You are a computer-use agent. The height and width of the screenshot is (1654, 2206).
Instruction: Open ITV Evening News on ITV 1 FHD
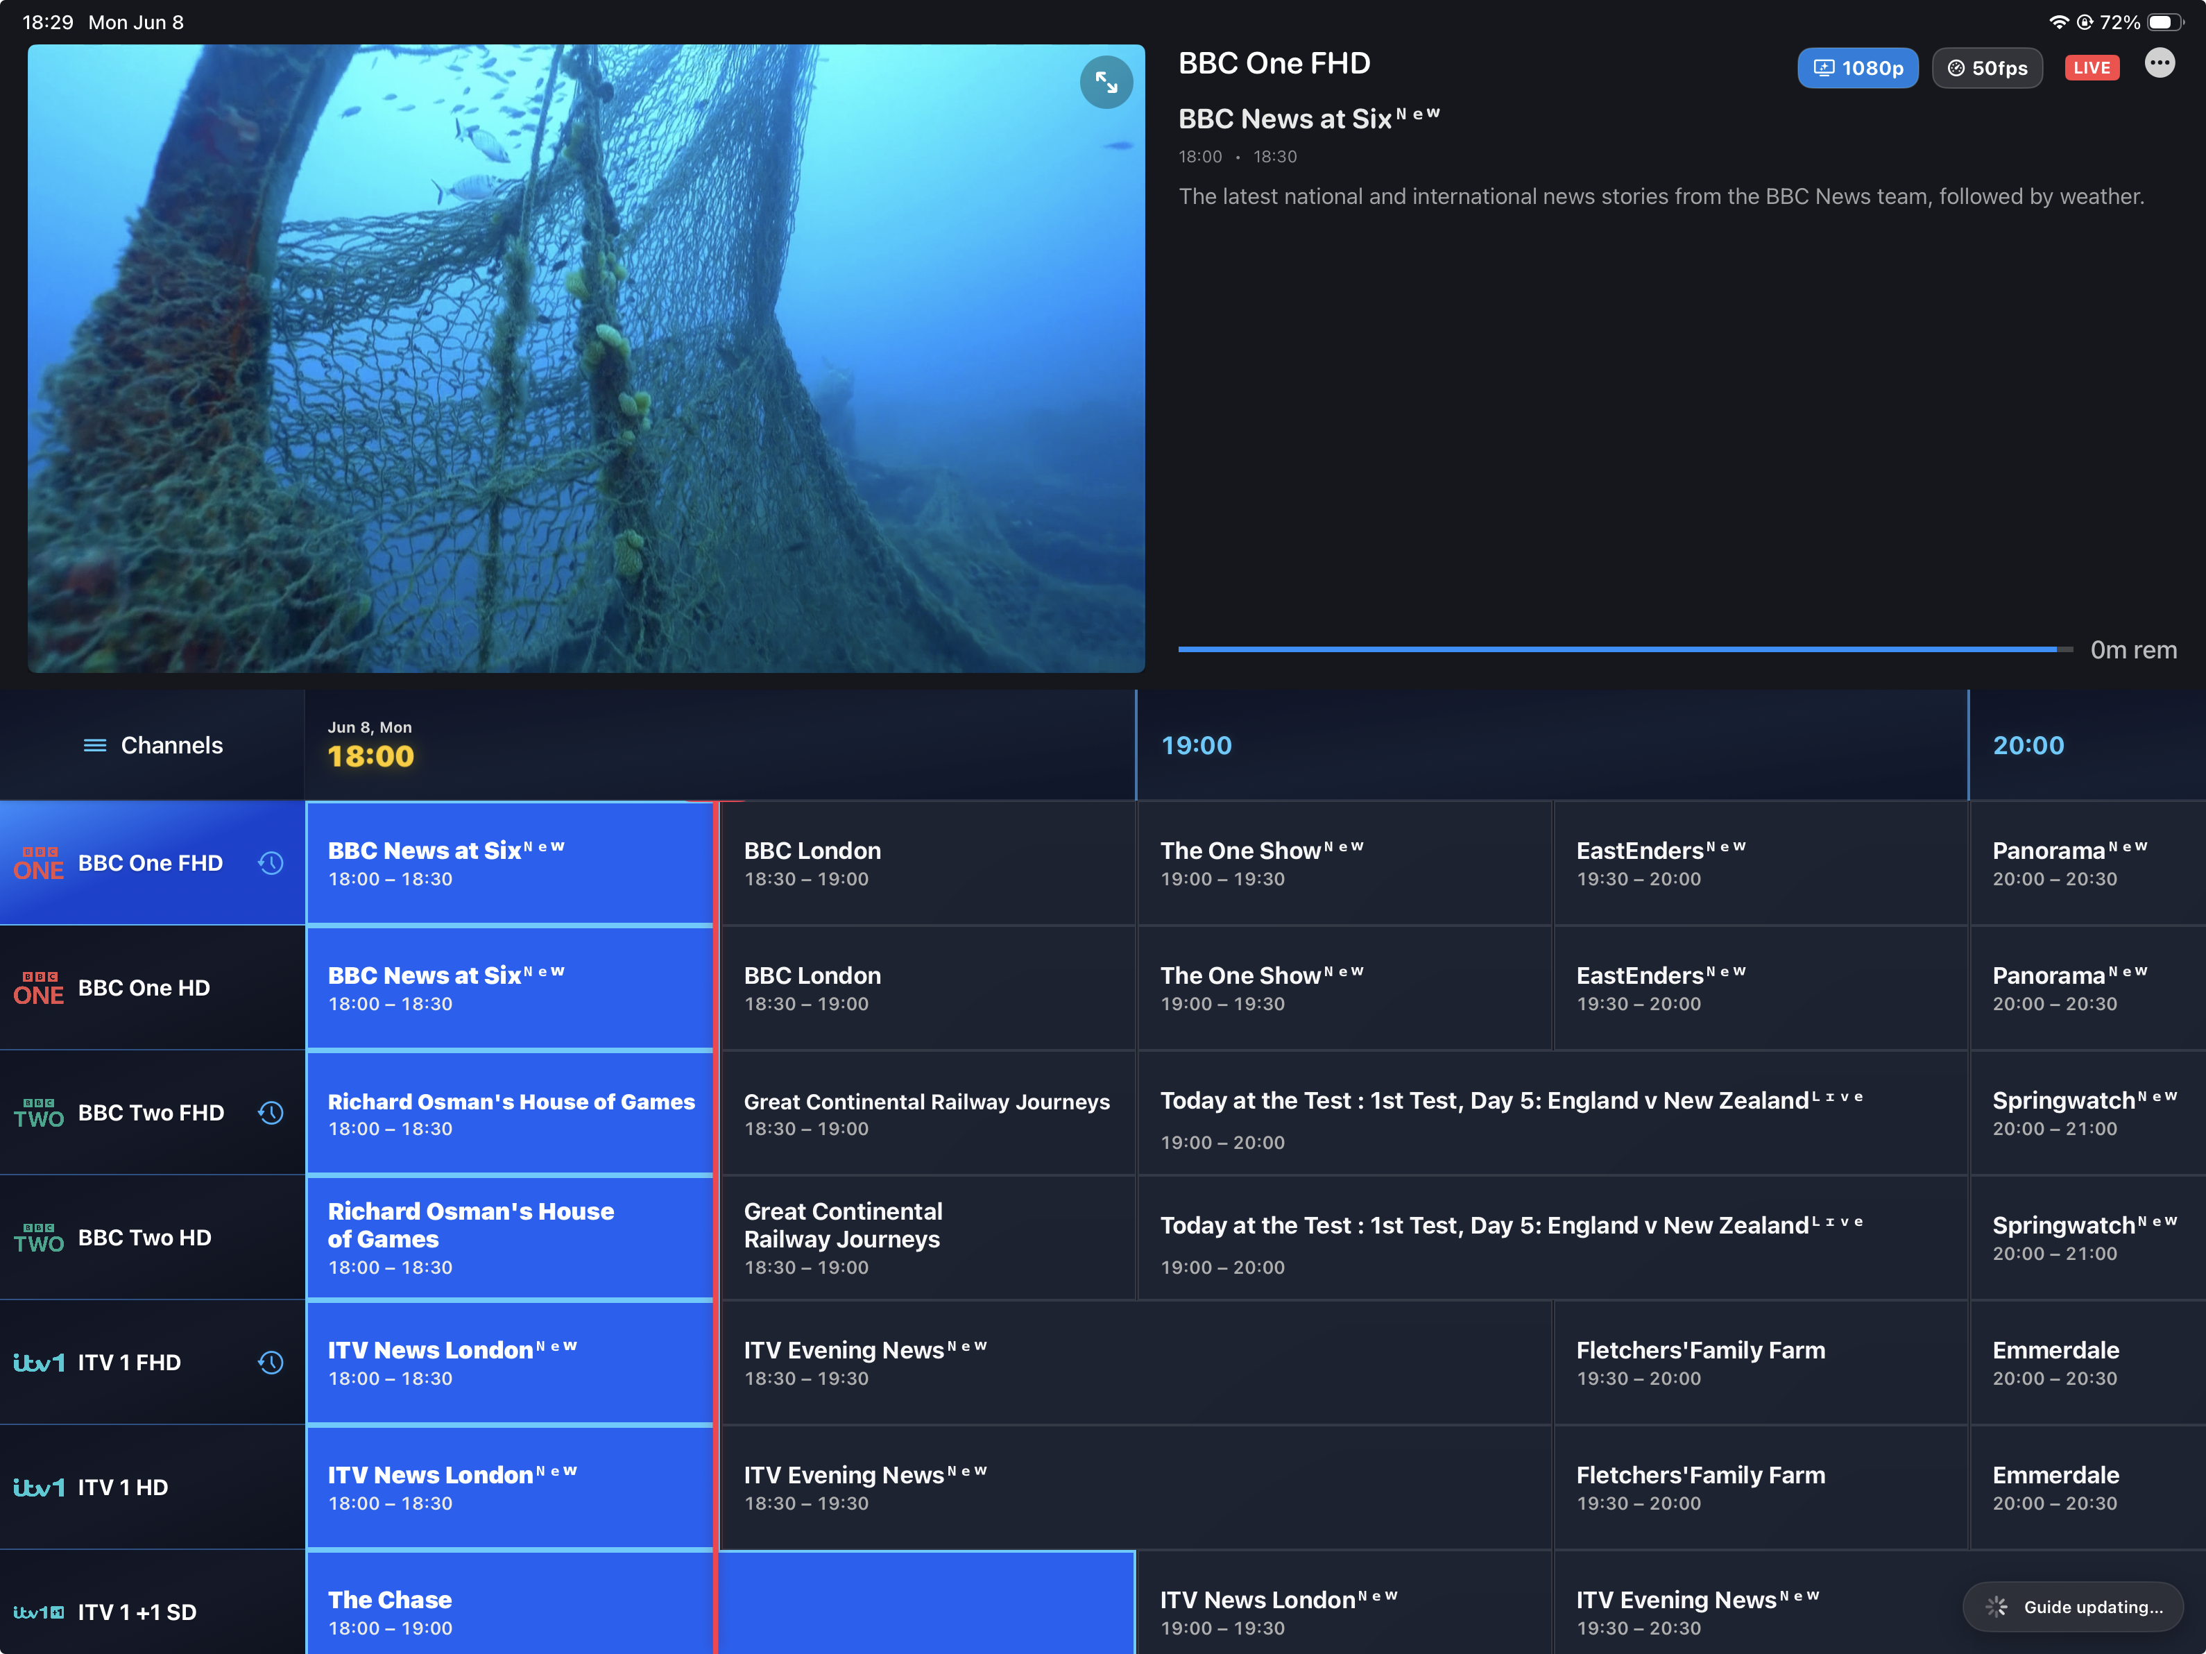tap(1136, 1363)
